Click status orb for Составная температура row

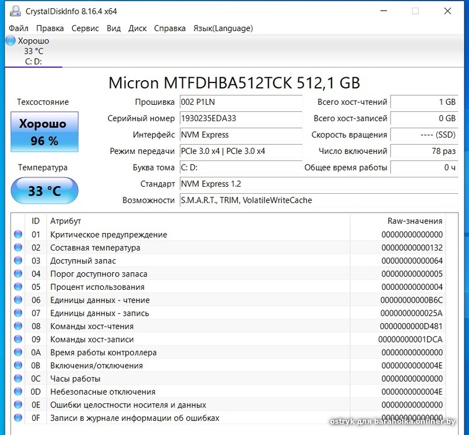18,248
